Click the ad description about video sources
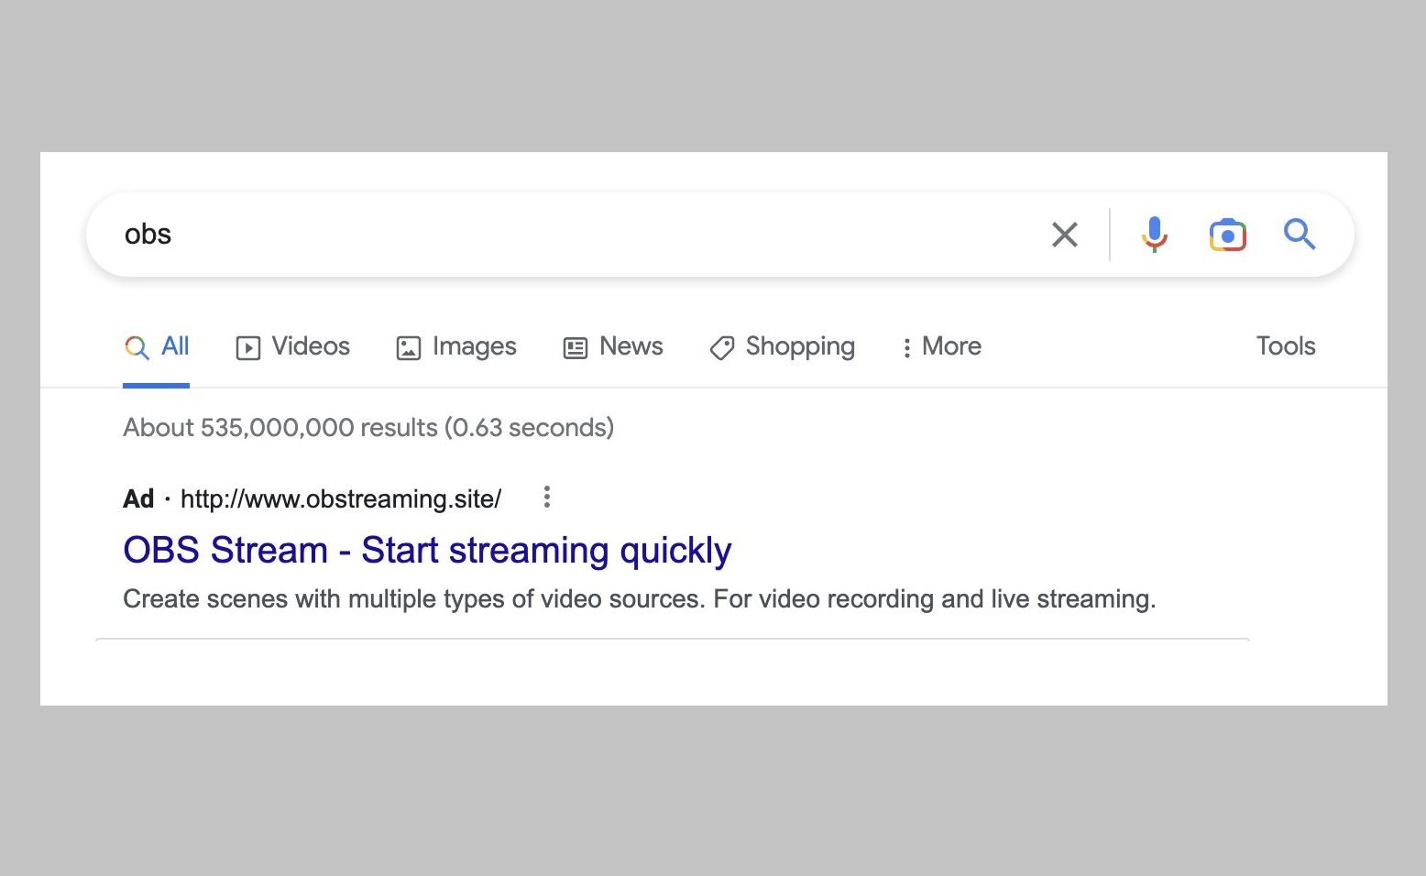Screen dimensions: 1426x876 pos(640,599)
